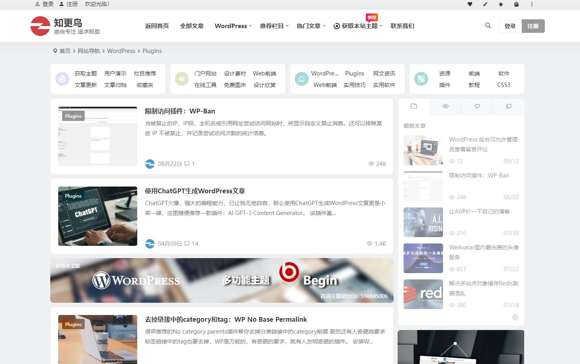Screen dimensions: 580x364
Task: Click 注册 link in top bar
Action: click(68, 4)
